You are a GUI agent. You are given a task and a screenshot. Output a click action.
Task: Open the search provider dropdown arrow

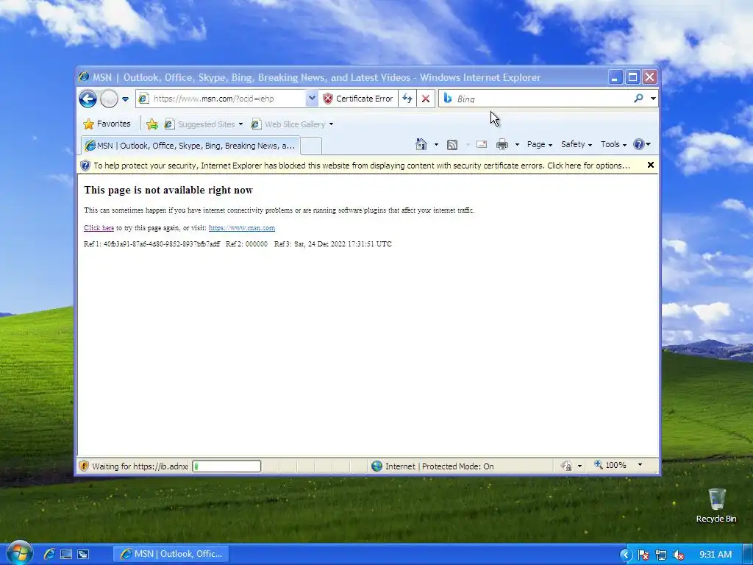(x=653, y=99)
